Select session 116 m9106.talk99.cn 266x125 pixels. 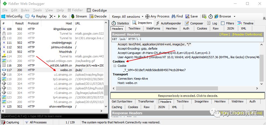coord(52,65)
